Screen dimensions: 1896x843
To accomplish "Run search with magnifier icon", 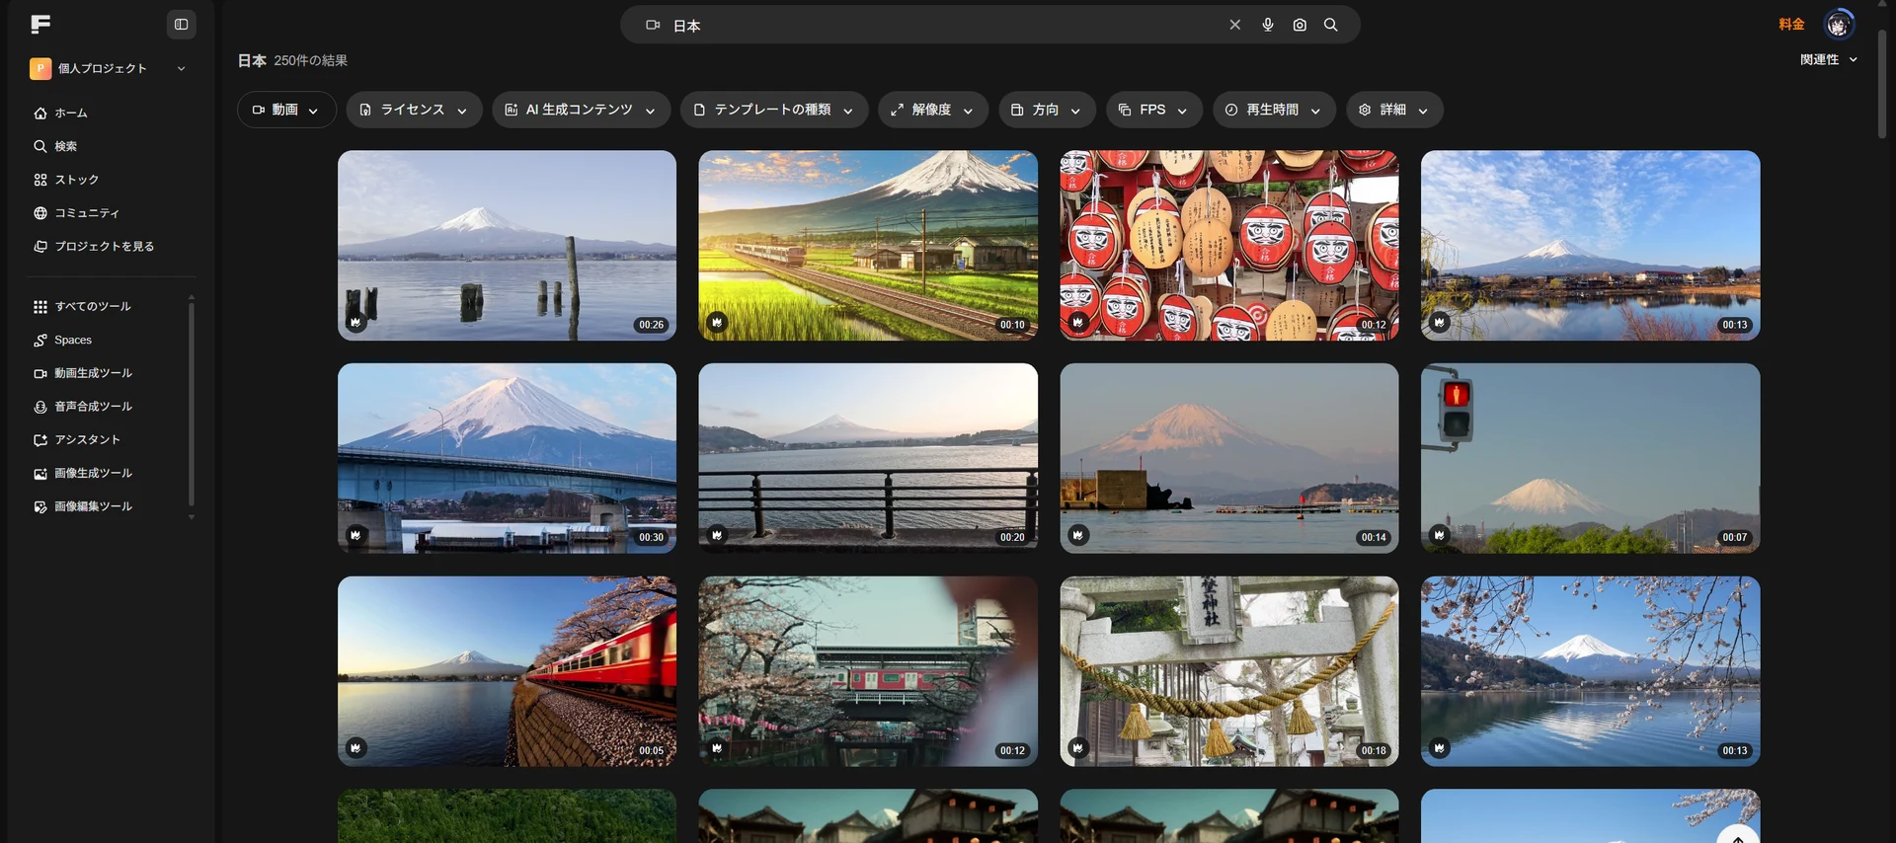I will pyautogui.click(x=1331, y=25).
